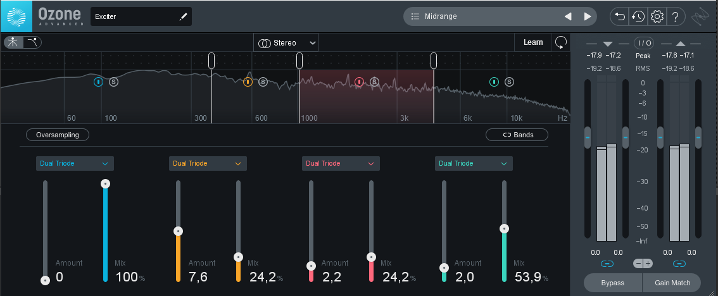Enable Oversampling
This screenshot has height=296, width=718.
click(58, 135)
